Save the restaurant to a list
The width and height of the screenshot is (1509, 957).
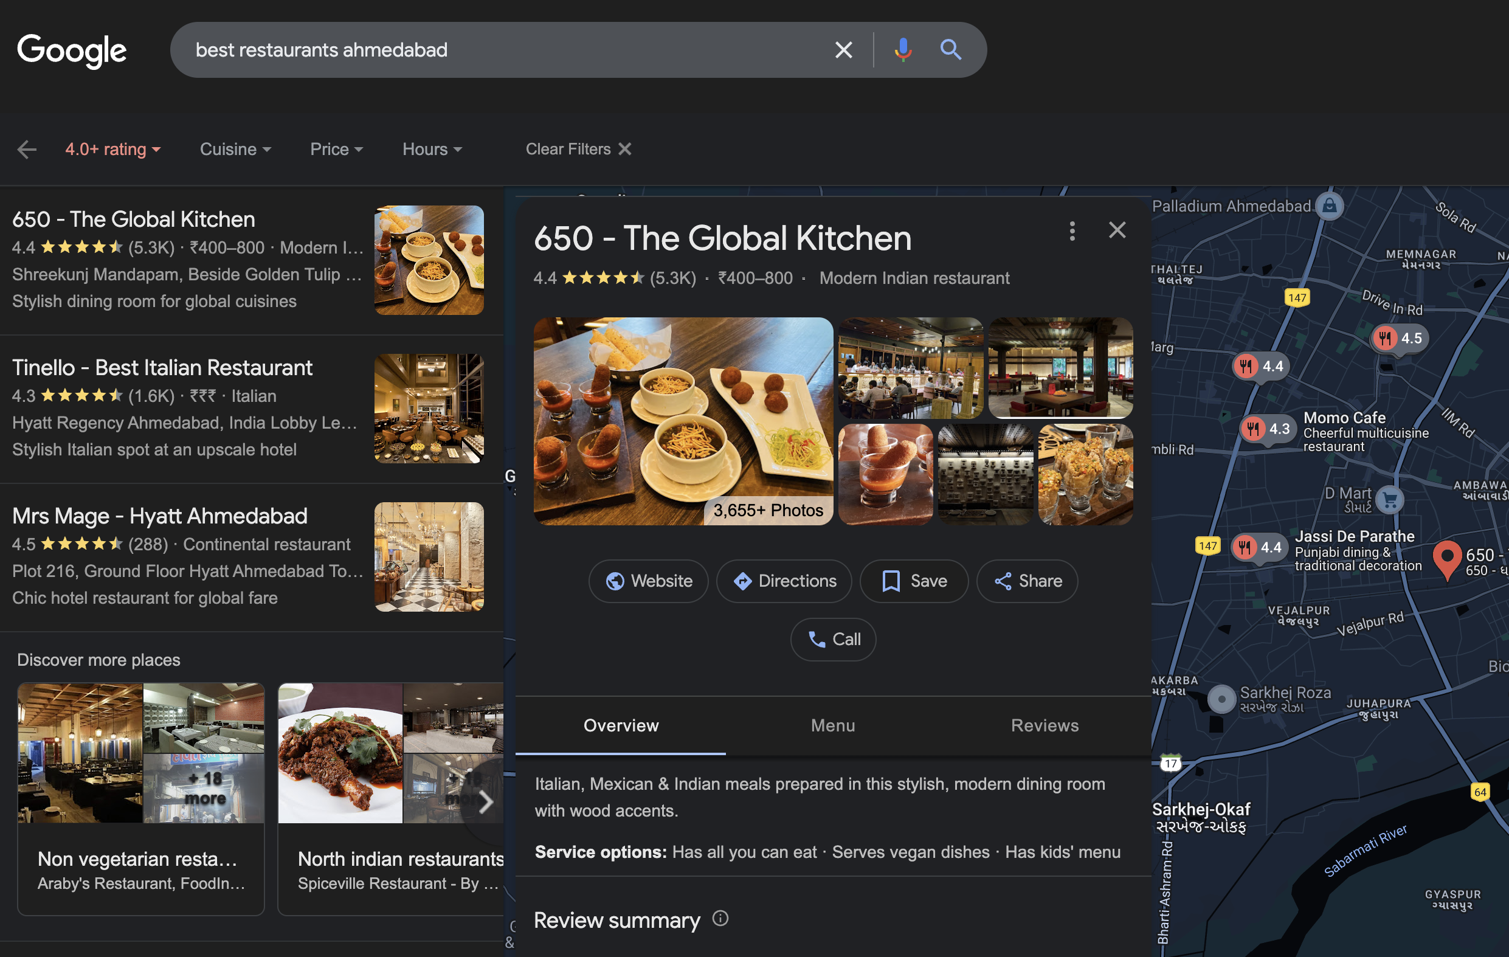(x=914, y=581)
